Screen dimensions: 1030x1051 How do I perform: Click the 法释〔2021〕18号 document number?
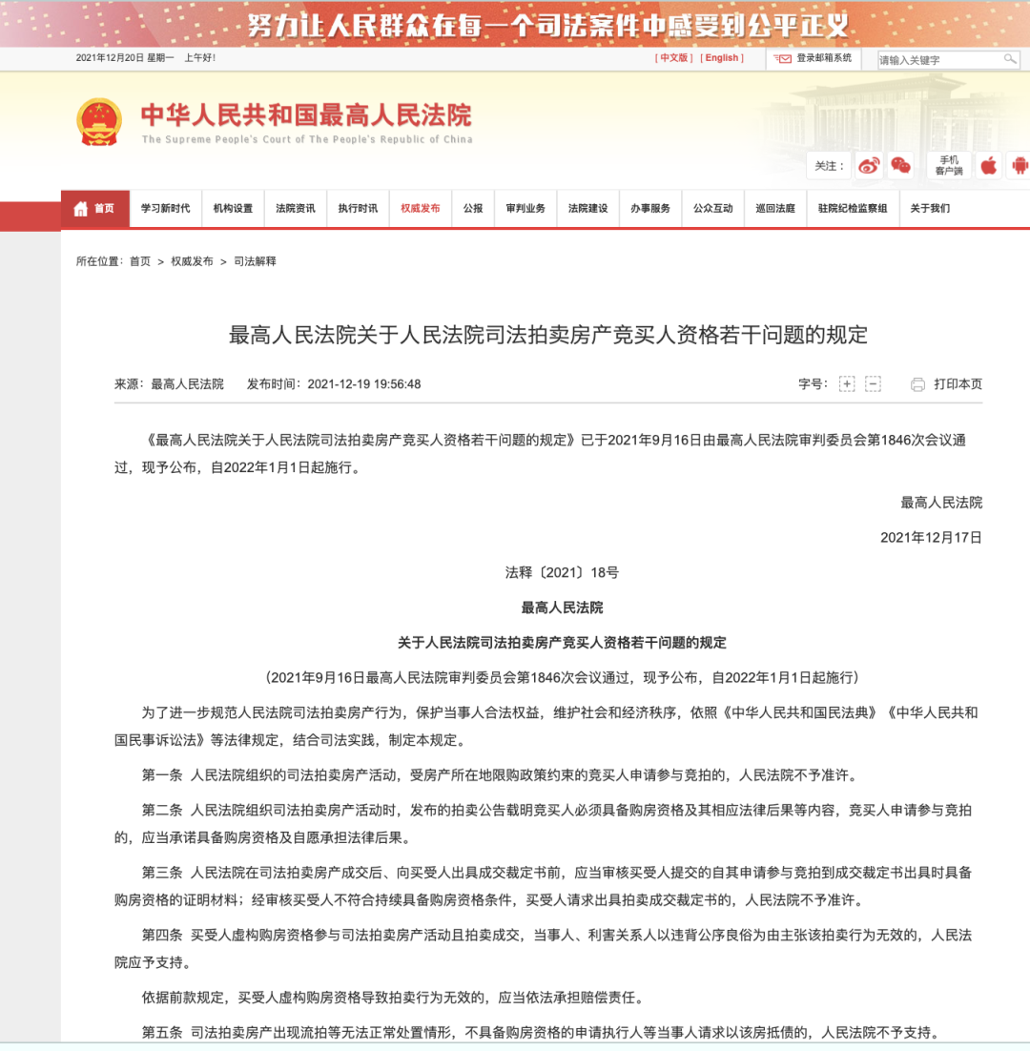(x=562, y=572)
